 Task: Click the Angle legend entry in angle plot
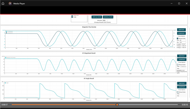coord(7,83)
